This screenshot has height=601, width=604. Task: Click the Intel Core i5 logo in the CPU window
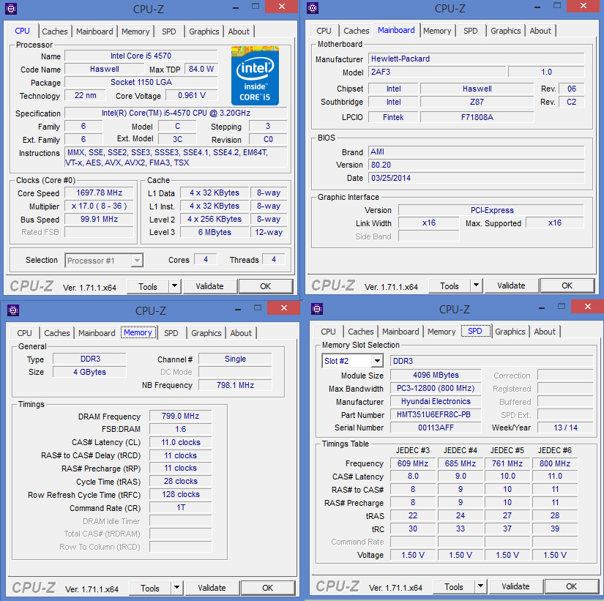coord(255,75)
